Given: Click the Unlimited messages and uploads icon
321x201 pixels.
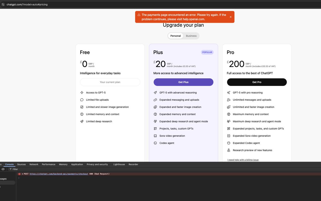Looking at the screenshot, I should point(229,100).
